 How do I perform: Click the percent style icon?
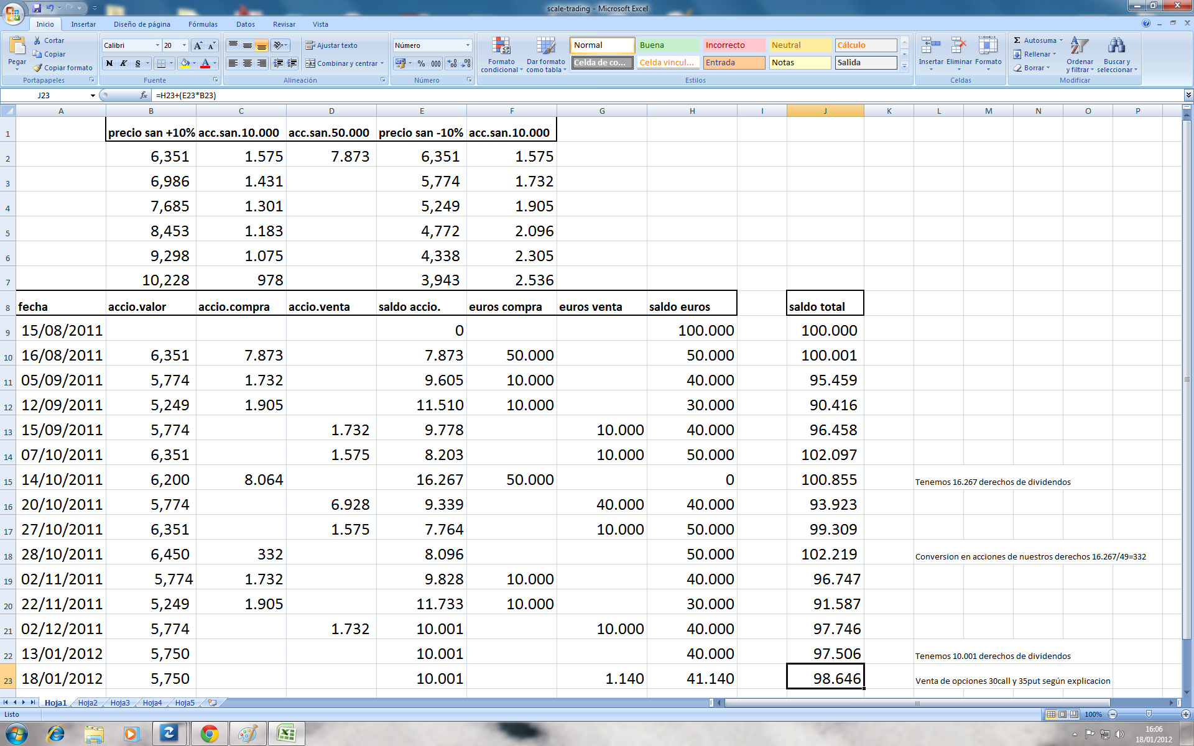pos(422,63)
